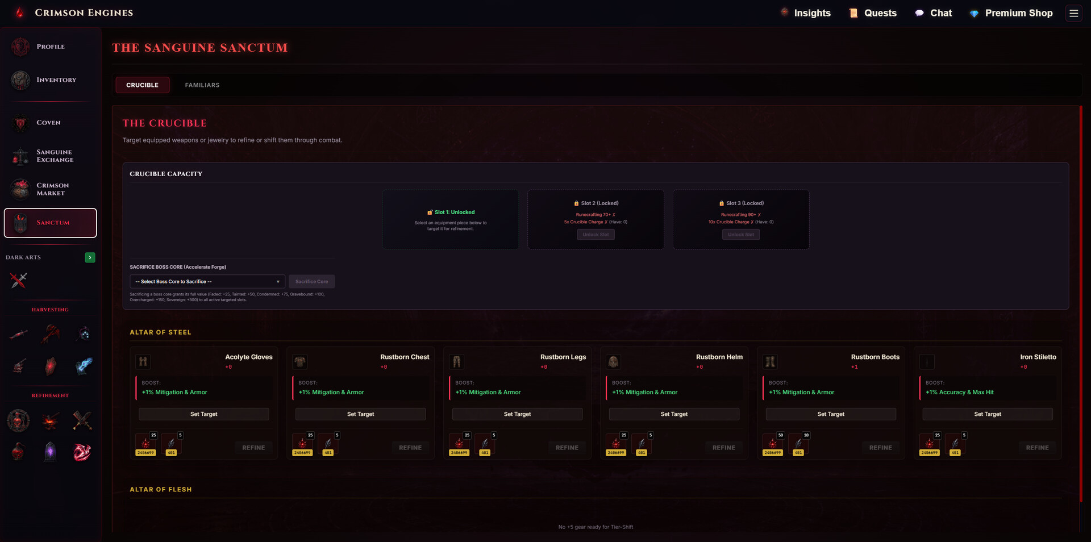Viewport: 1091px width, 542px height.
Task: Click the feather cost icon under Rustborn Chest
Action: 328,445
